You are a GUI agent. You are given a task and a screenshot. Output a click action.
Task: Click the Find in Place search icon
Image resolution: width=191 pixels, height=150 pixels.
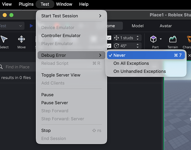tap(1, 67)
